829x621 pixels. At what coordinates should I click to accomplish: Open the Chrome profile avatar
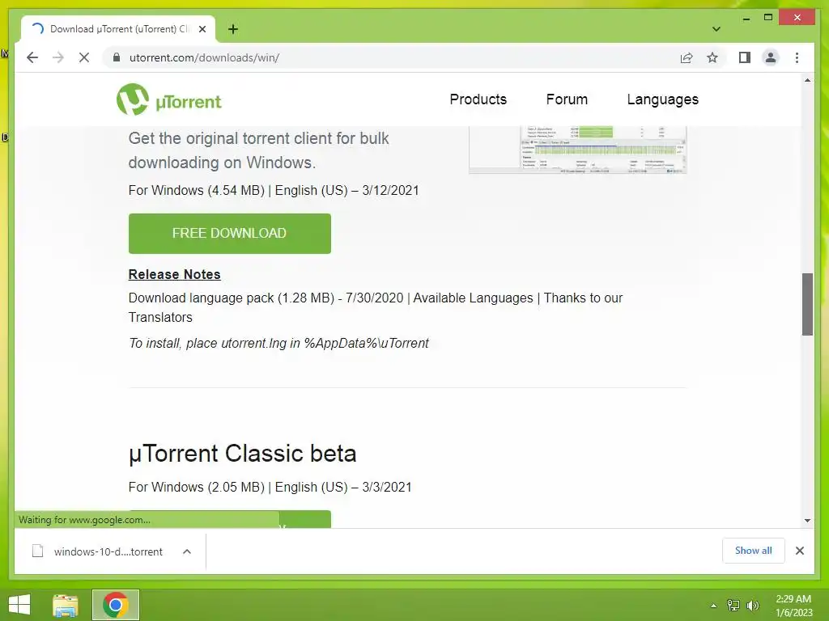771,57
